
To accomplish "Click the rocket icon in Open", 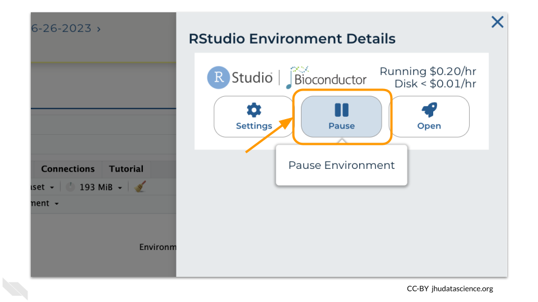I will (429, 110).
